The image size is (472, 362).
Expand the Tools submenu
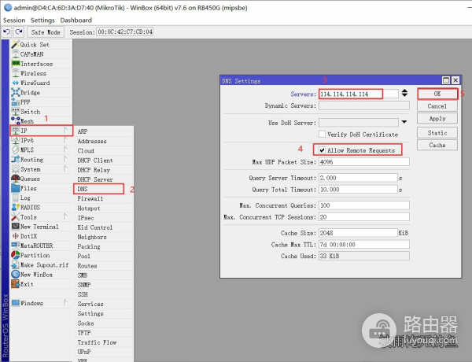click(x=42, y=217)
